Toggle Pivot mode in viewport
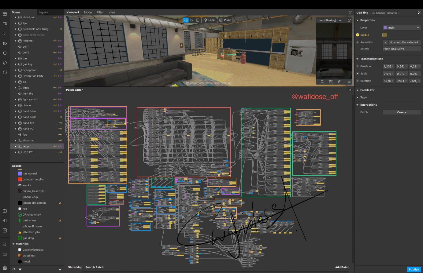The image size is (423, 273). click(x=225, y=20)
